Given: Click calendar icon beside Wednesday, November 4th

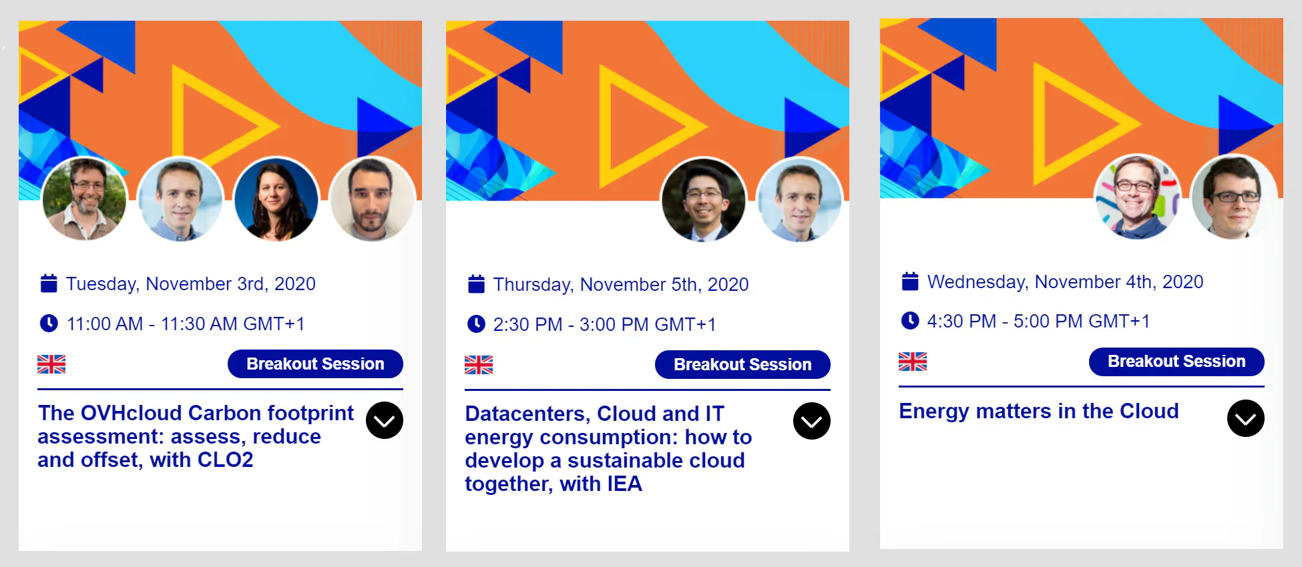Looking at the screenshot, I should coord(910,281).
